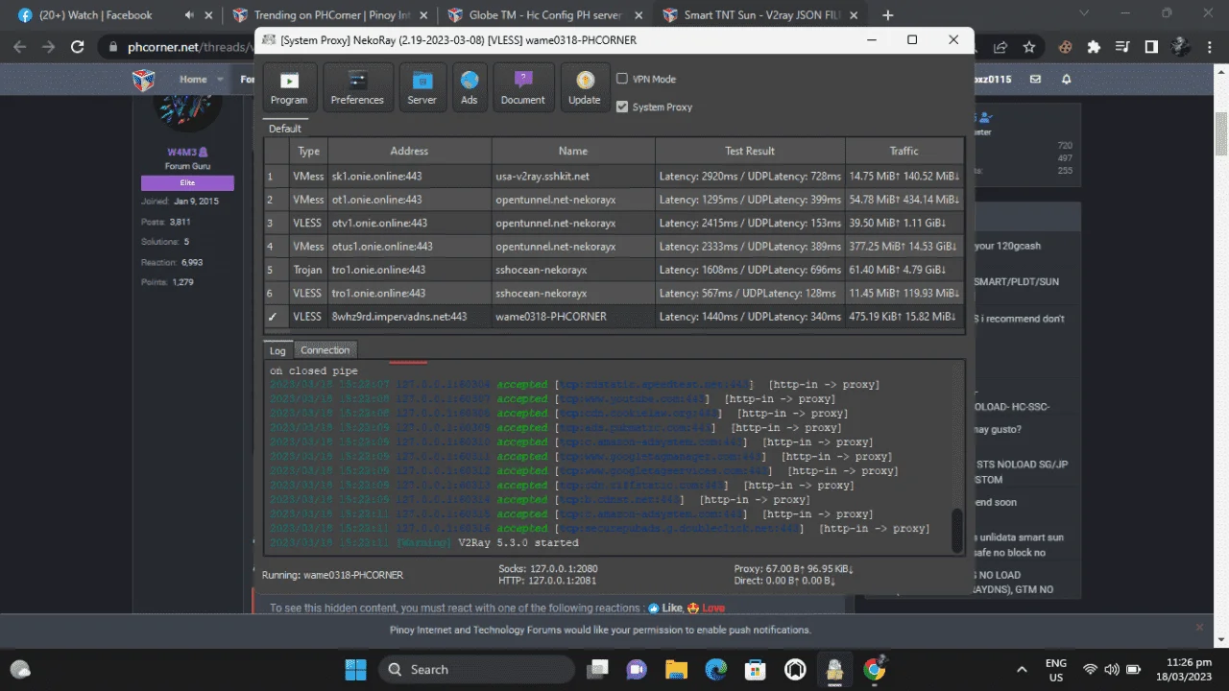
Task: Select the Default group tab
Action: click(x=284, y=129)
